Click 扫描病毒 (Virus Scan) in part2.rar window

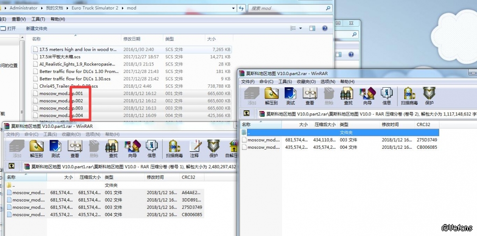pos(409,96)
